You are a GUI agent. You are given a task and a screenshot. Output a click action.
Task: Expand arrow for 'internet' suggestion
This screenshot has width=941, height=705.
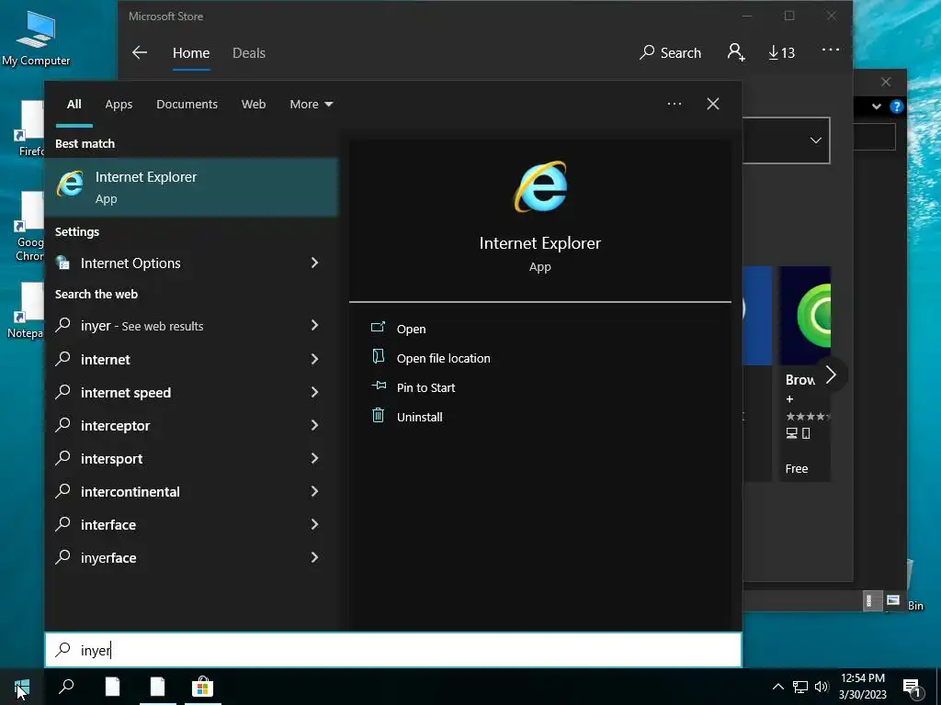click(x=314, y=359)
